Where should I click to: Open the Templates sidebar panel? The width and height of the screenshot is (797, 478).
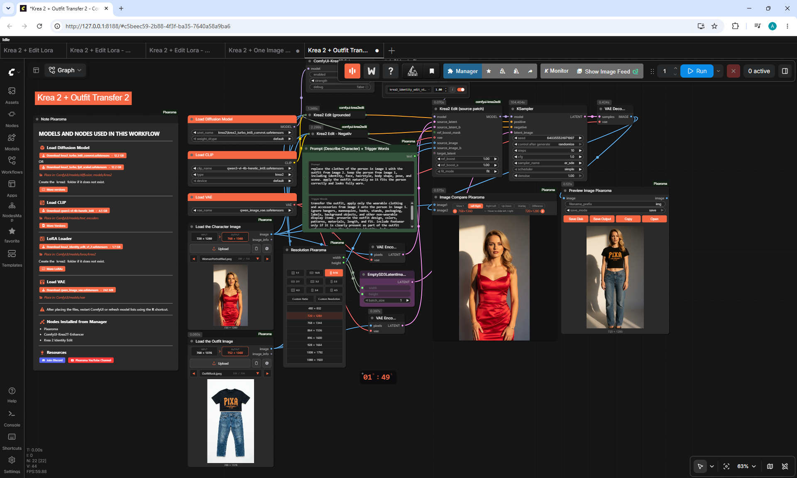click(12, 258)
